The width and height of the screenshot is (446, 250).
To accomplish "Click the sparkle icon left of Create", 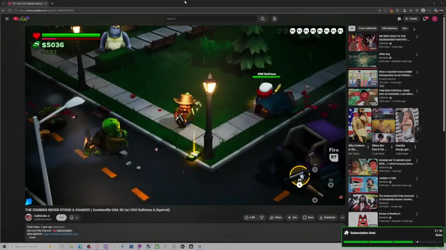I will coord(399,19).
